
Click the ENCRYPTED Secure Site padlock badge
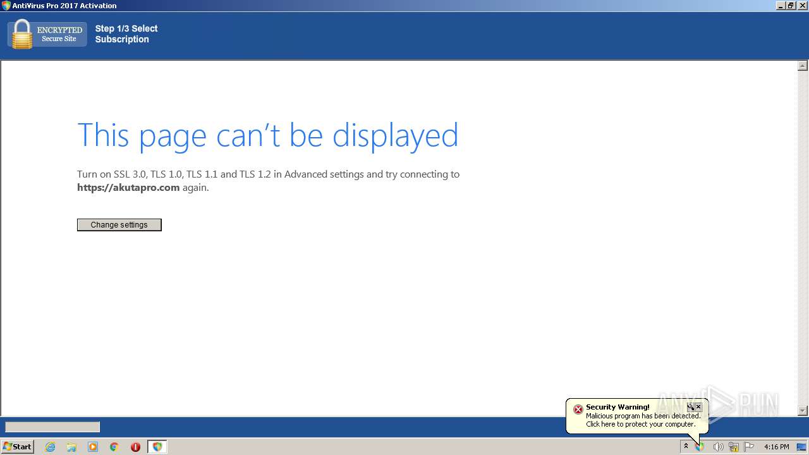[47, 34]
